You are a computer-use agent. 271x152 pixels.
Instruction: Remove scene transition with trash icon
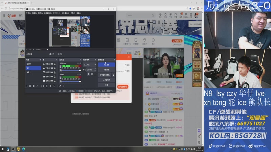pos(92,74)
